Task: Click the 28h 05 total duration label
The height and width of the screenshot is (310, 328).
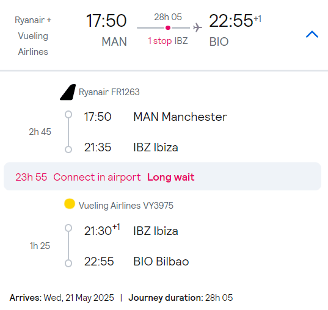Action: pyautogui.click(x=168, y=17)
